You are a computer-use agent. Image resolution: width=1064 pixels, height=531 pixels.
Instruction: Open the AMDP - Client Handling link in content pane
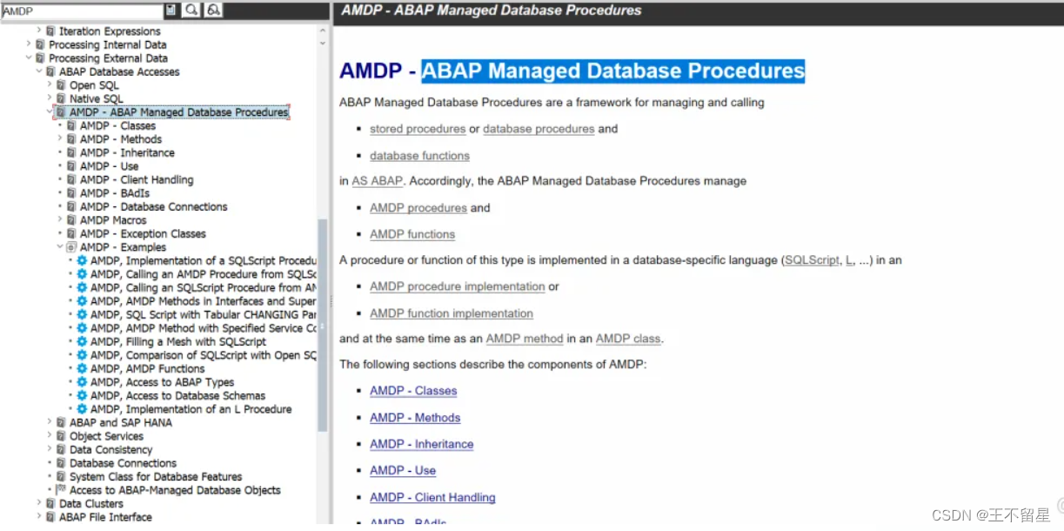(x=432, y=497)
